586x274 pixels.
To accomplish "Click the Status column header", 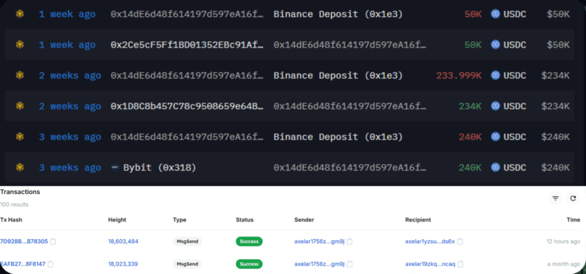I will 244,220.
